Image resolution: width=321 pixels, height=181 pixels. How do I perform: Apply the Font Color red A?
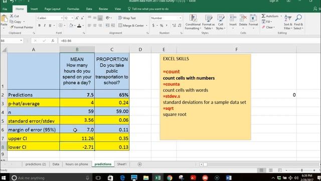coord(79,26)
